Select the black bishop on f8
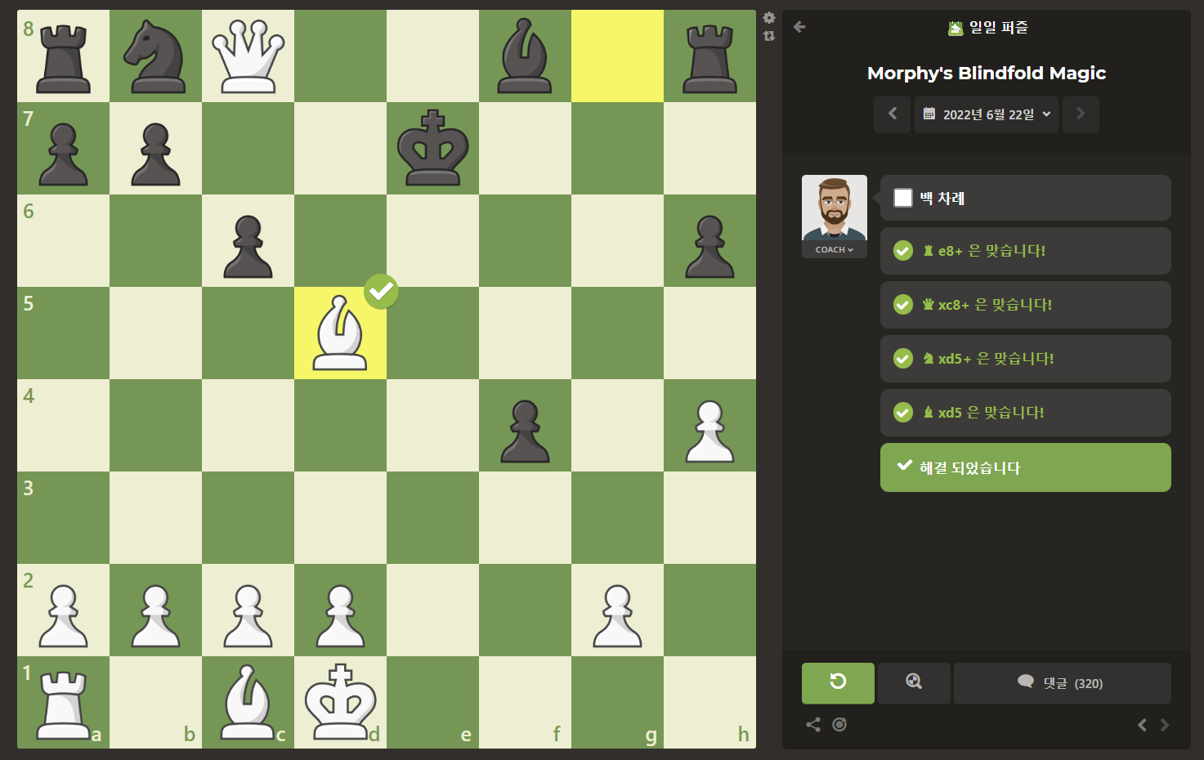The height and width of the screenshot is (760, 1204). tap(526, 56)
